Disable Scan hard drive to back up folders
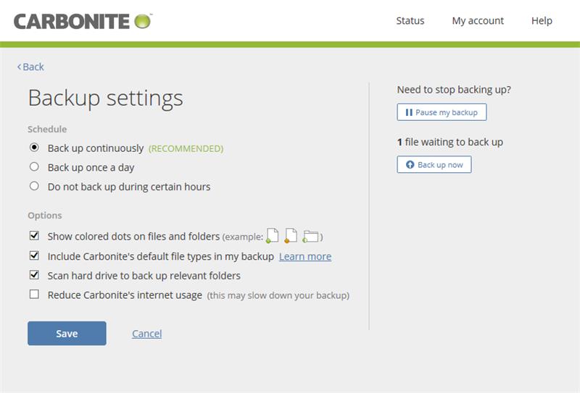 click(x=34, y=274)
